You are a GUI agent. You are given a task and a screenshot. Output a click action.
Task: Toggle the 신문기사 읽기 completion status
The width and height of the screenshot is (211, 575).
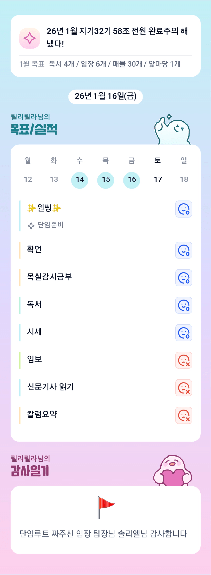(183, 388)
